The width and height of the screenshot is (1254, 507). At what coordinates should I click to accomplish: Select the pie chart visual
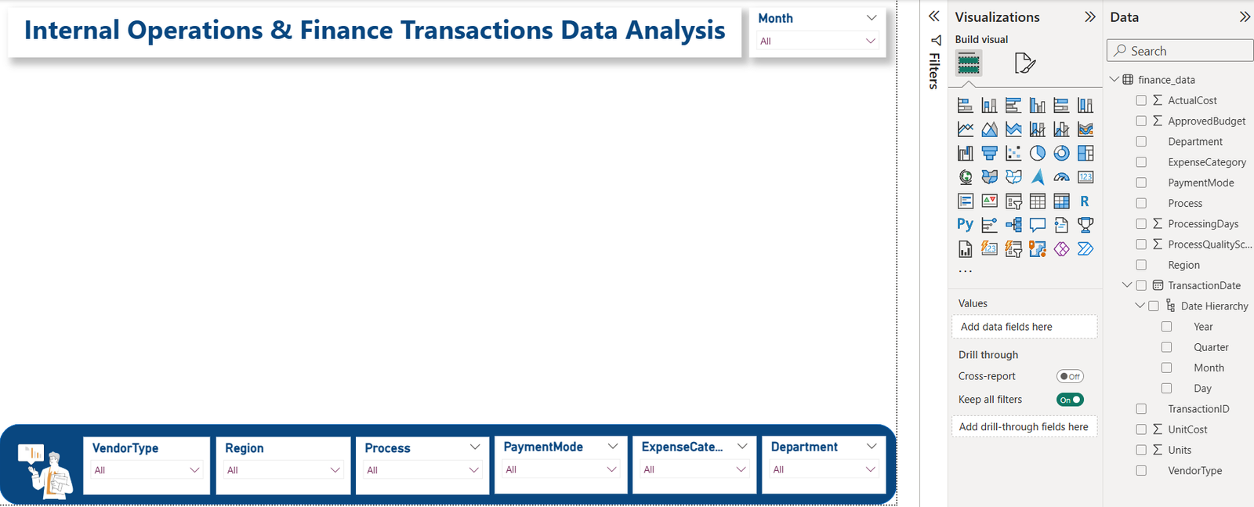(1037, 154)
